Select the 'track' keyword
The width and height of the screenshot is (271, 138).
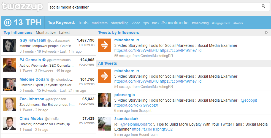[x=156, y=23]
